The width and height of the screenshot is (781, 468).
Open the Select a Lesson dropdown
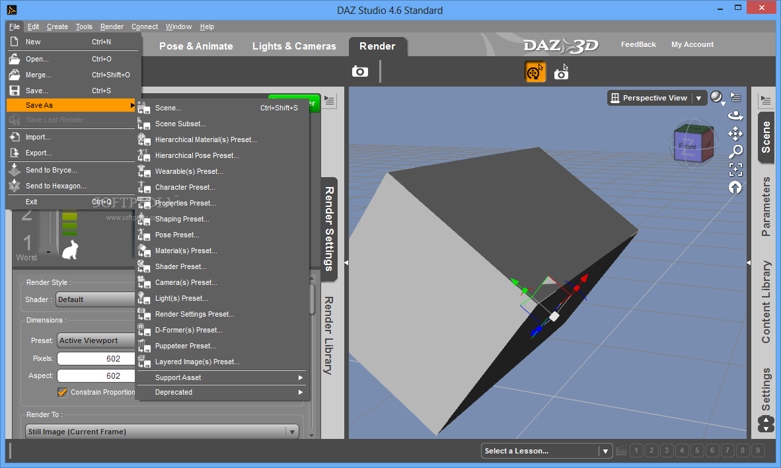[546, 451]
